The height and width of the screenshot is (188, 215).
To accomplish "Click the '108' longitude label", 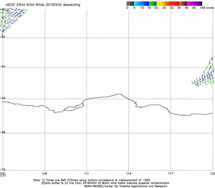I will (44, 174).
